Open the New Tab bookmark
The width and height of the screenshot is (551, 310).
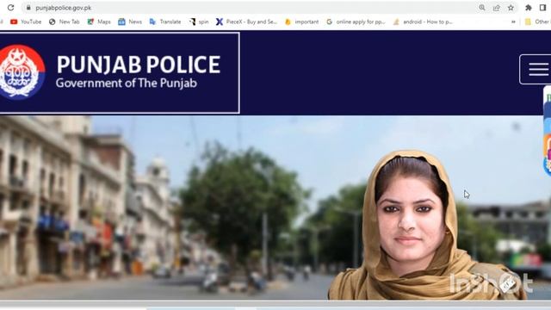pyautogui.click(x=65, y=22)
